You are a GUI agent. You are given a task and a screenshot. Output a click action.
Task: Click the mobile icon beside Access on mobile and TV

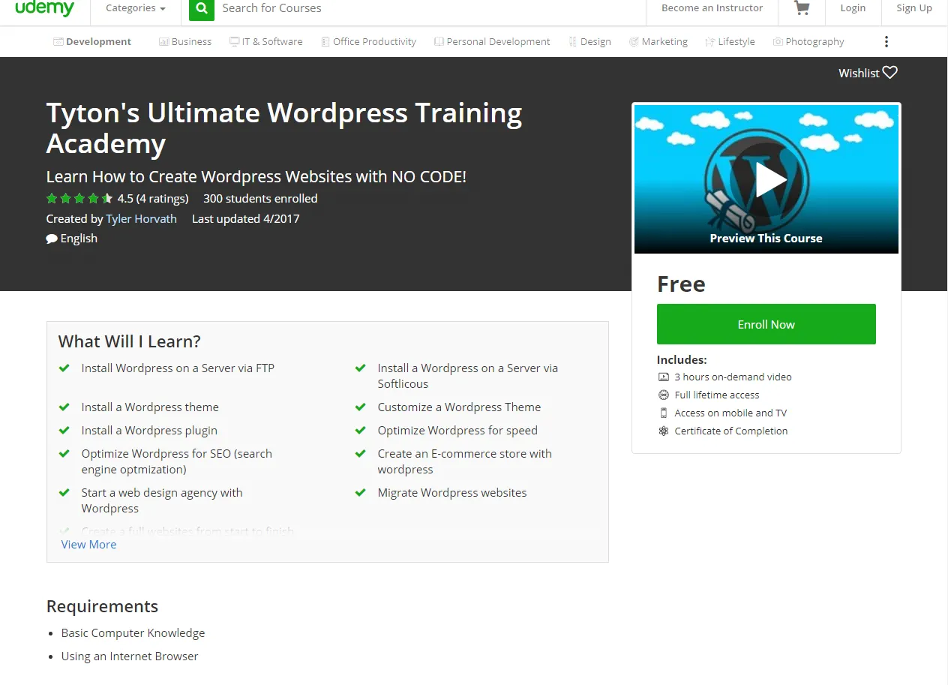pyautogui.click(x=663, y=413)
